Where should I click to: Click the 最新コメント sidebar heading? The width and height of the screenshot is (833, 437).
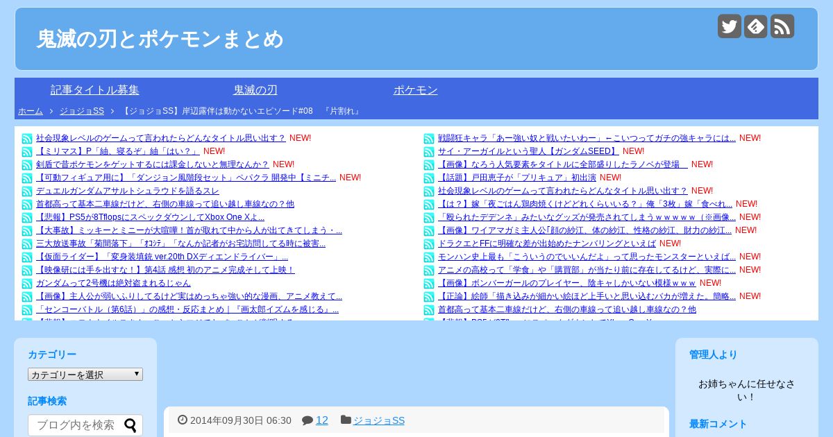click(x=718, y=424)
